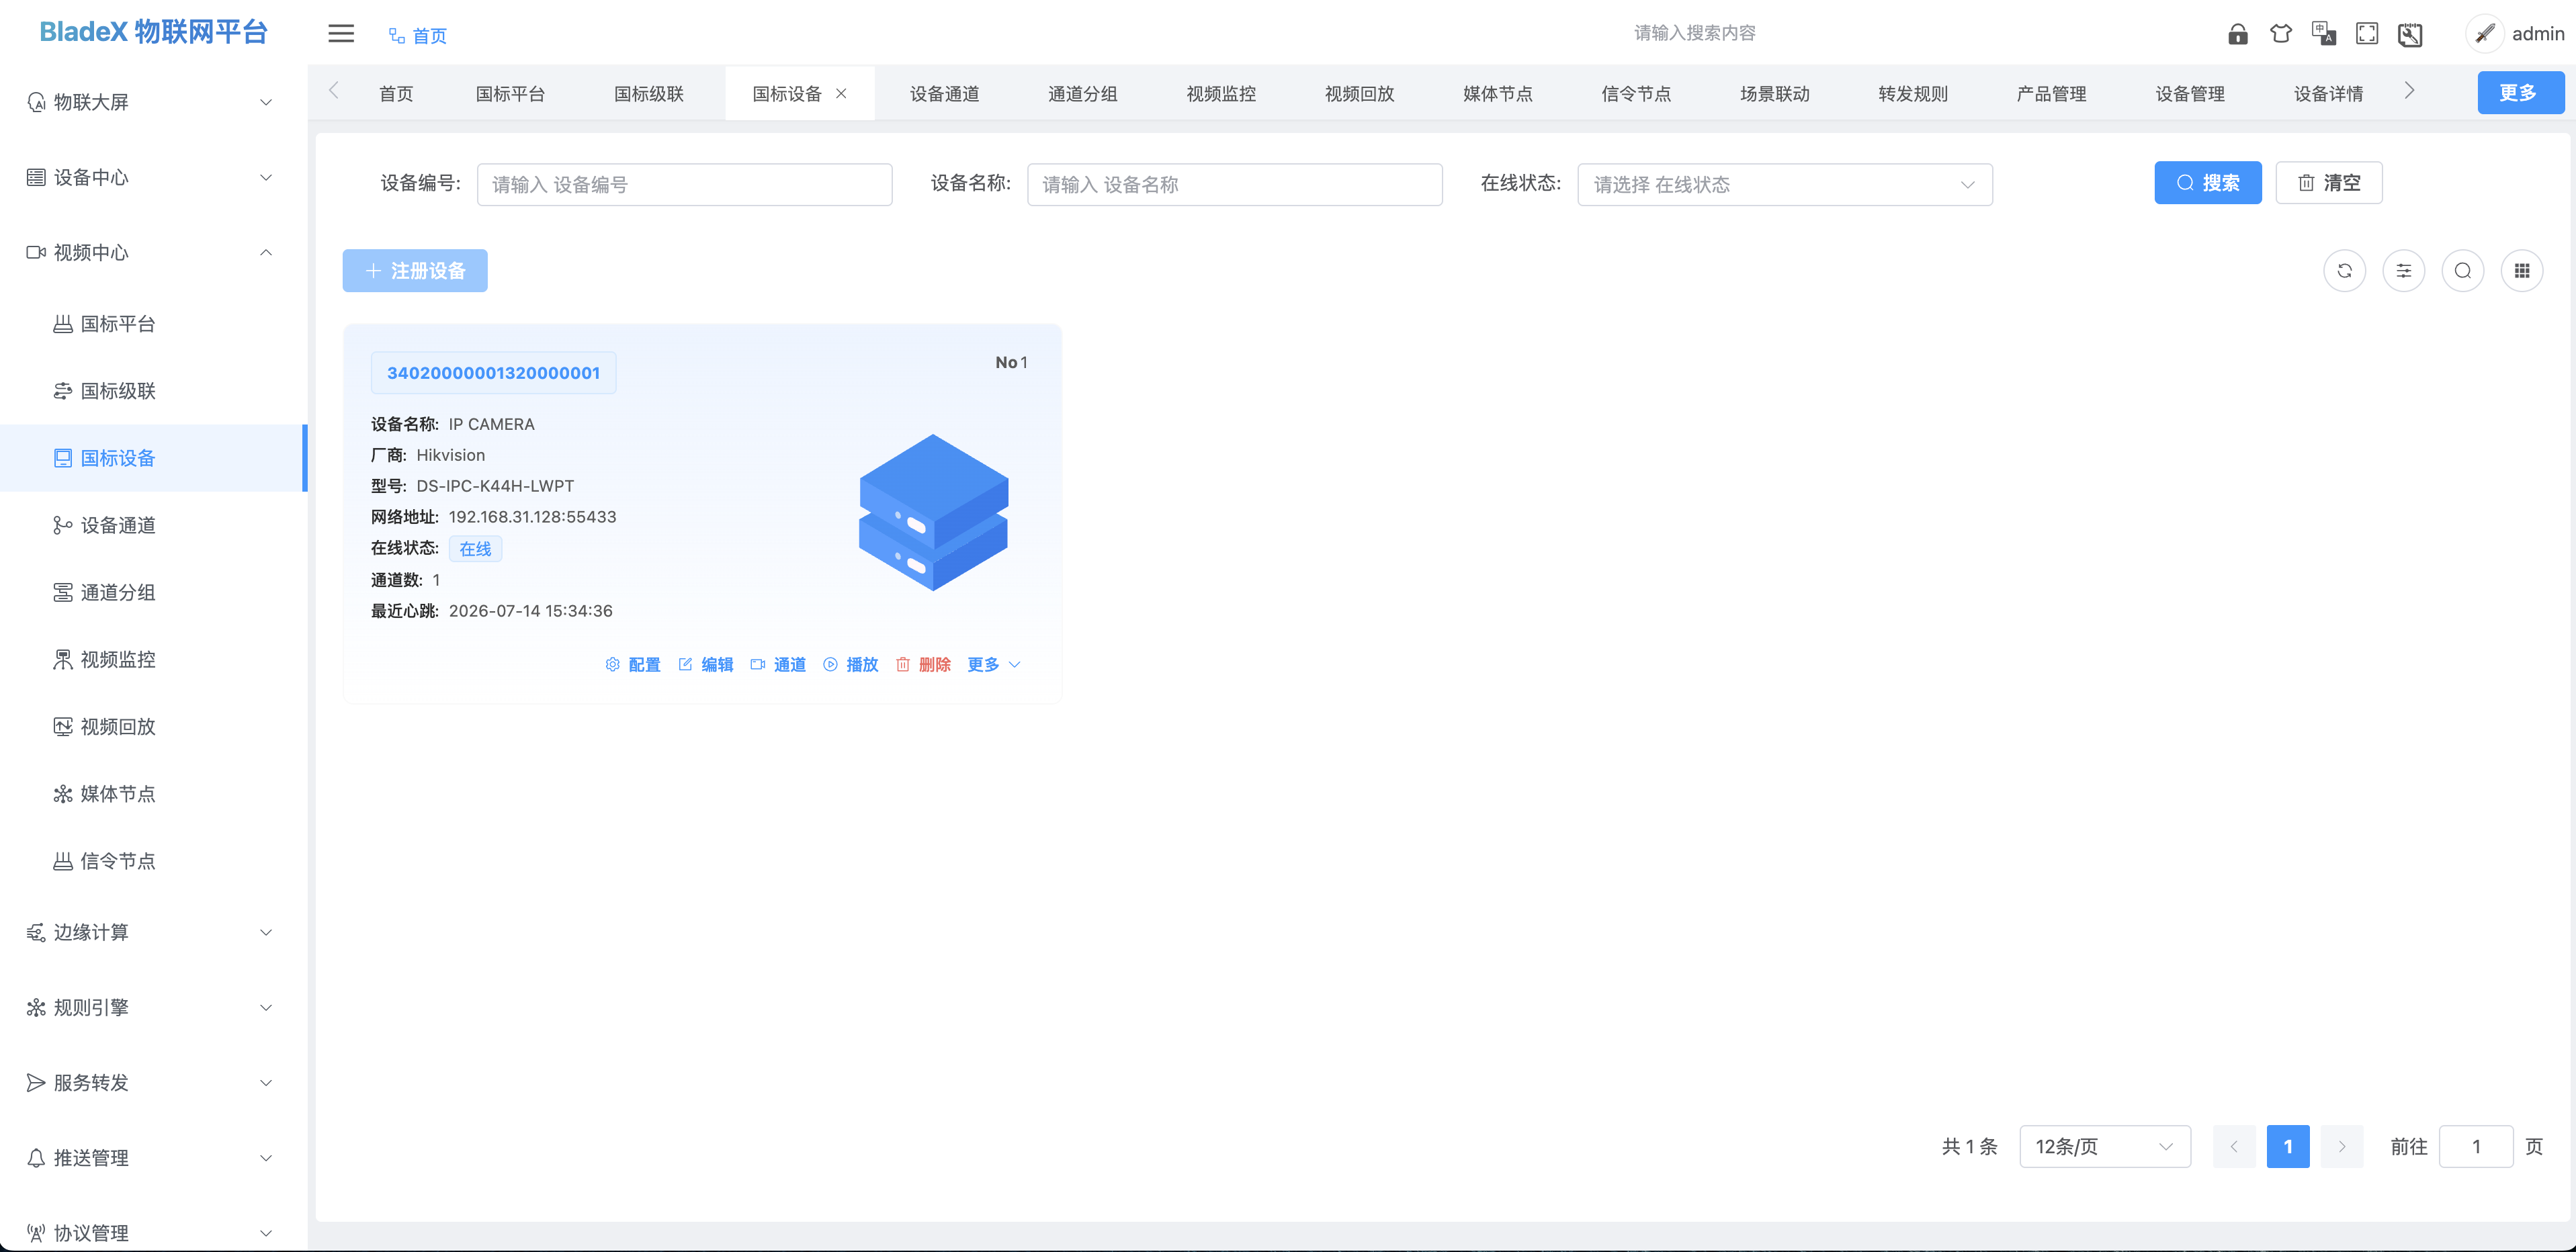Image resolution: width=2576 pixels, height=1252 pixels.
Task: Focus the 设备名称 input field
Action: 1234,185
